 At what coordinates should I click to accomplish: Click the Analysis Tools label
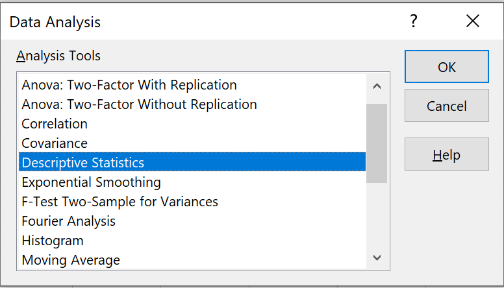click(58, 56)
